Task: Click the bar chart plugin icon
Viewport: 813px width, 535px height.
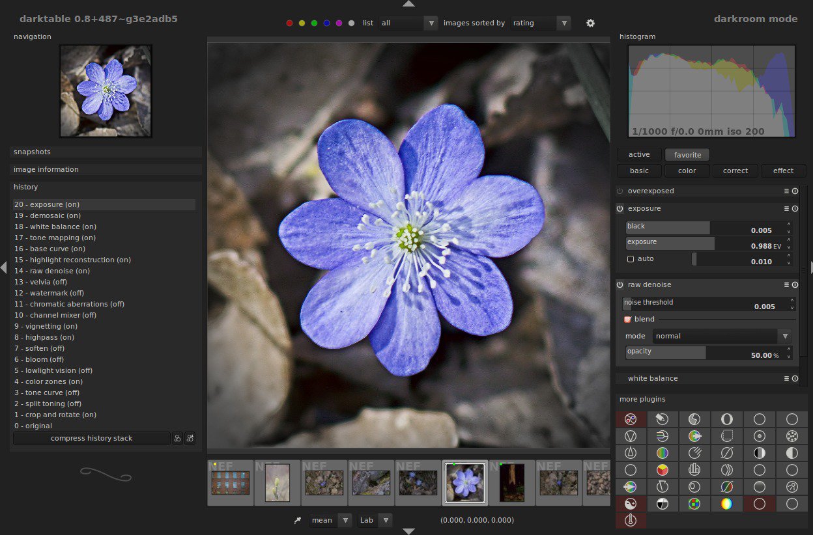Action: [x=694, y=470]
